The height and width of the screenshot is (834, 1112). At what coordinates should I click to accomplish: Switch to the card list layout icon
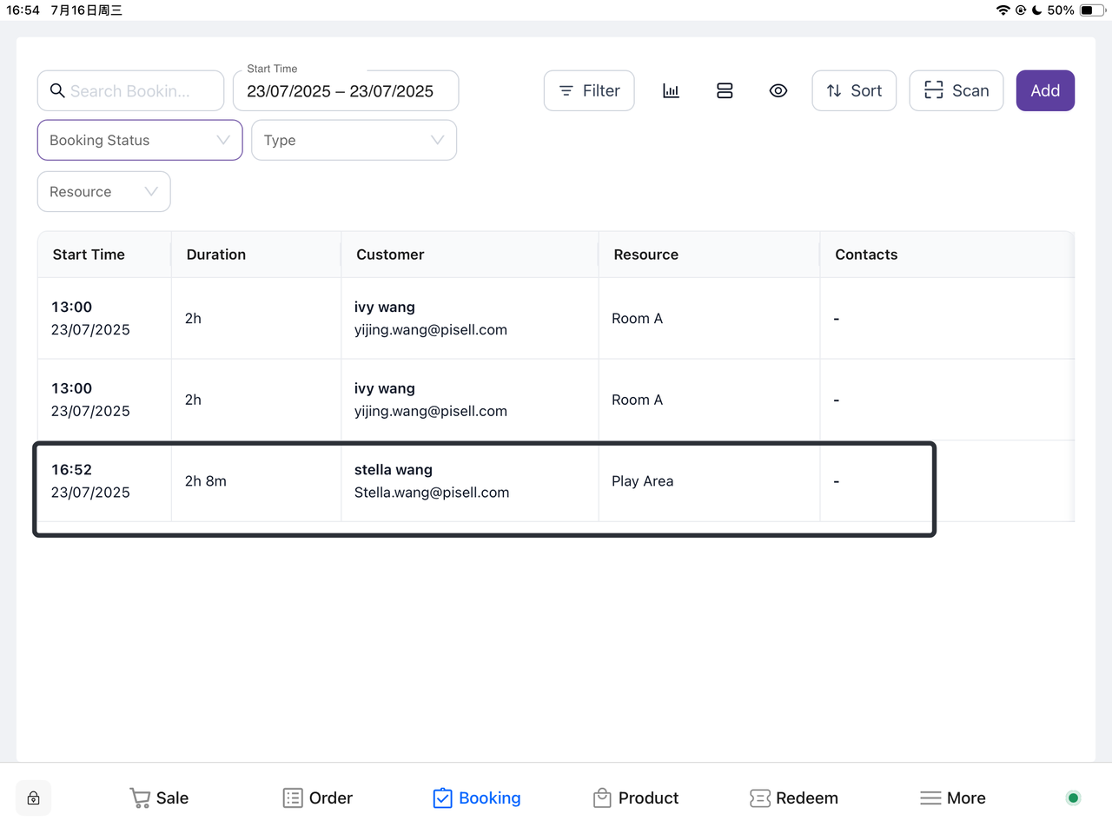point(725,91)
